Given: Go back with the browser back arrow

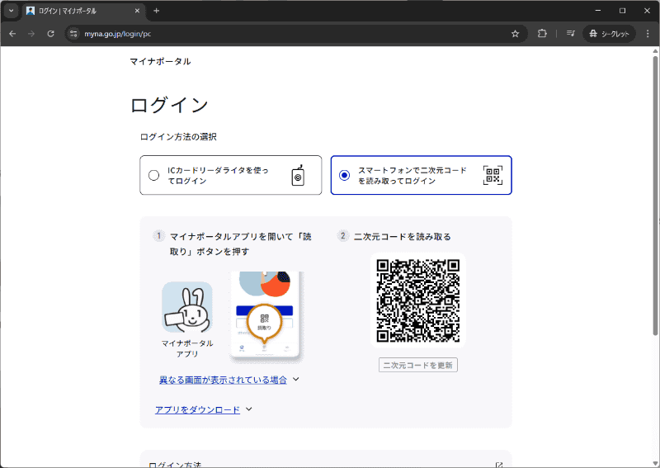Looking at the screenshot, I should point(12,34).
